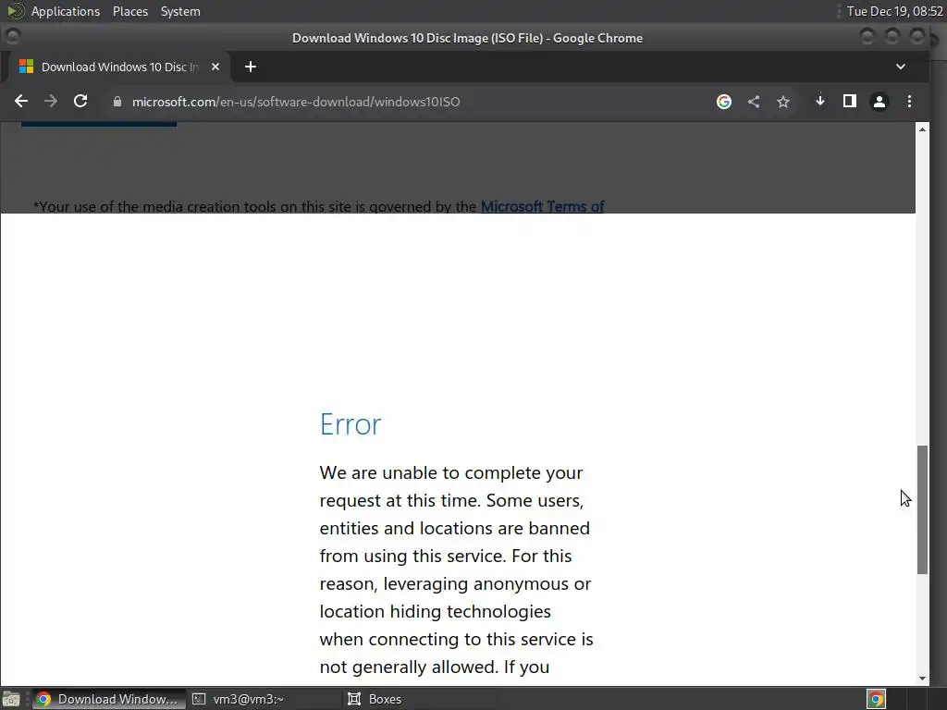Open Chrome profile avatar menu
947x710 pixels.
click(x=879, y=102)
